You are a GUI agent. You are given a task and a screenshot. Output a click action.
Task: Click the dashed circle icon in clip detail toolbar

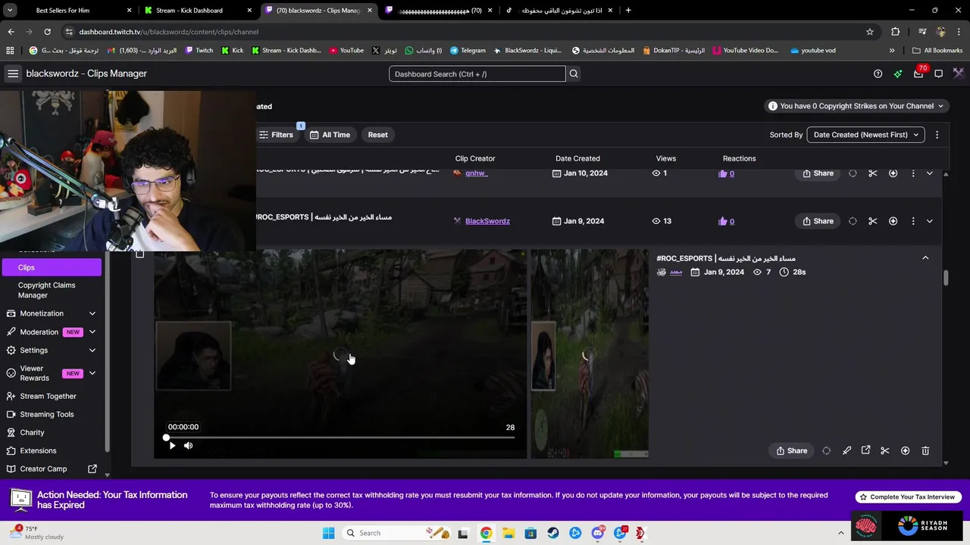(x=826, y=450)
